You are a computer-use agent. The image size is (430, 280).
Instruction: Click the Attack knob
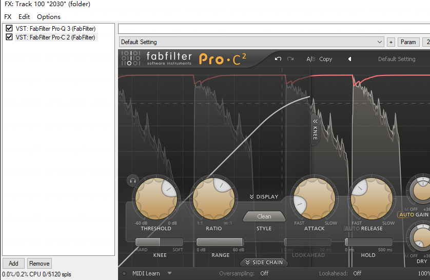pos(314,198)
